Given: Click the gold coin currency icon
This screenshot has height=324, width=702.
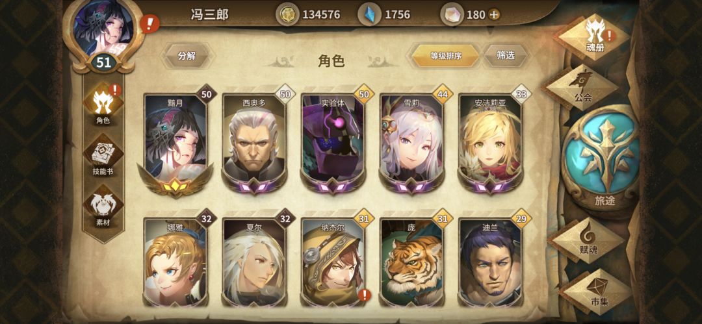Looking at the screenshot, I should tap(287, 15).
